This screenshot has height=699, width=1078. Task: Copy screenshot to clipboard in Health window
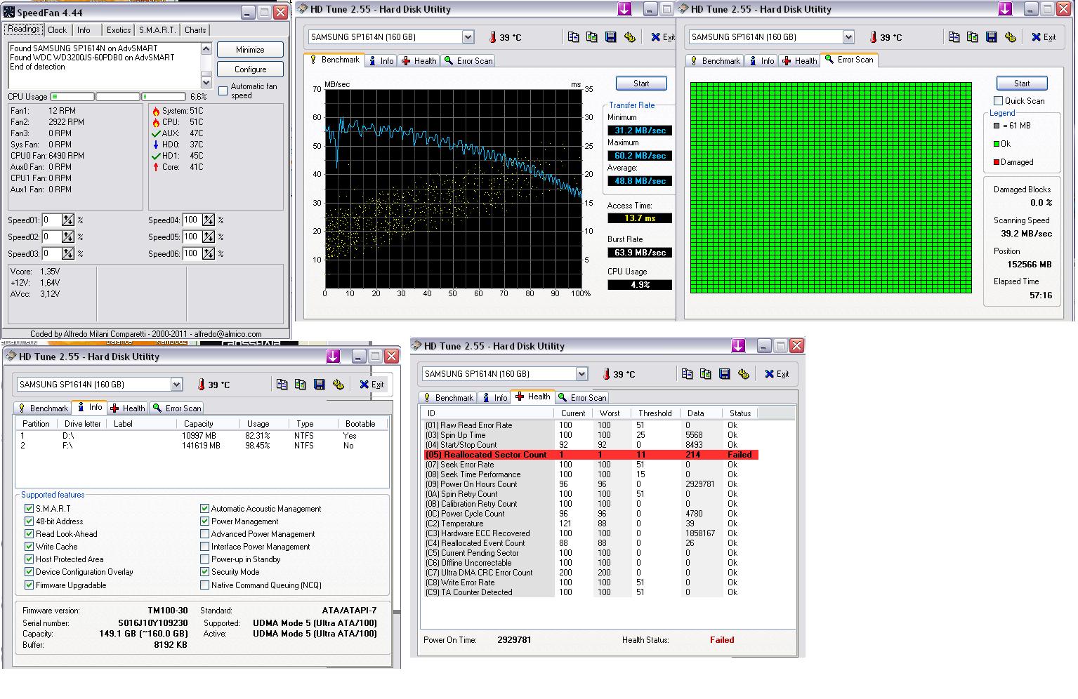pyautogui.click(x=706, y=374)
